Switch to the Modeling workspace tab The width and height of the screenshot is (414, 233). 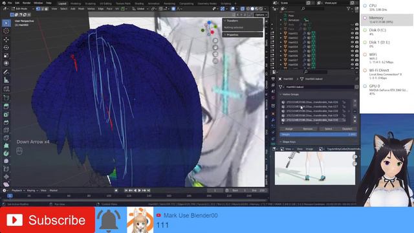coord(76,4)
